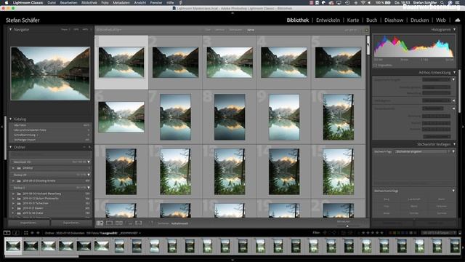Click the filmstrip grid shortcut icon

pos(26,233)
